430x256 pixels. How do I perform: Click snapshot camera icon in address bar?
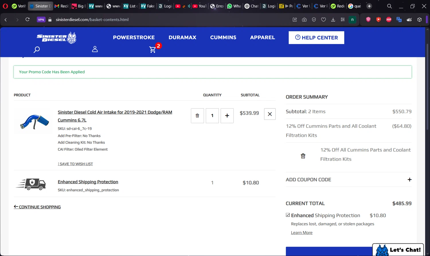tap(304, 19)
